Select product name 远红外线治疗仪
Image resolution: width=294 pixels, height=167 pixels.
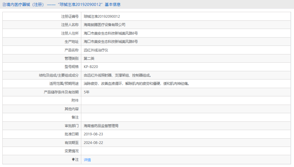pyautogui.click(x=96, y=50)
